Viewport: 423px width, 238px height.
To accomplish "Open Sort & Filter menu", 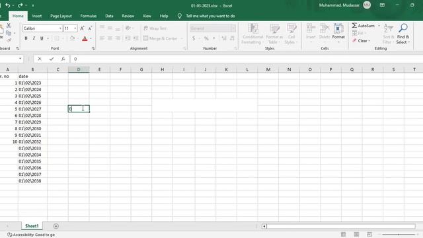I will pos(389,34).
